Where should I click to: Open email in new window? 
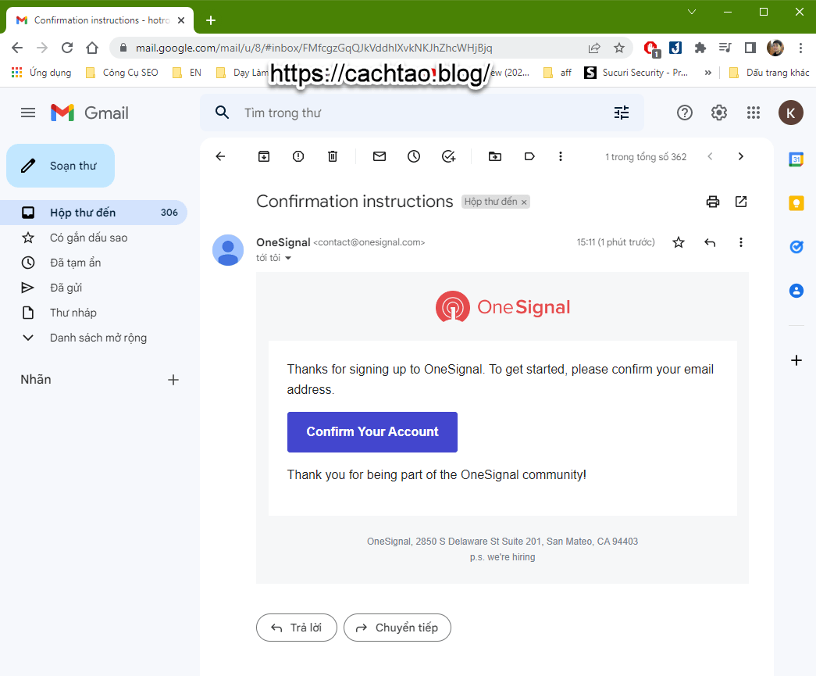[741, 202]
